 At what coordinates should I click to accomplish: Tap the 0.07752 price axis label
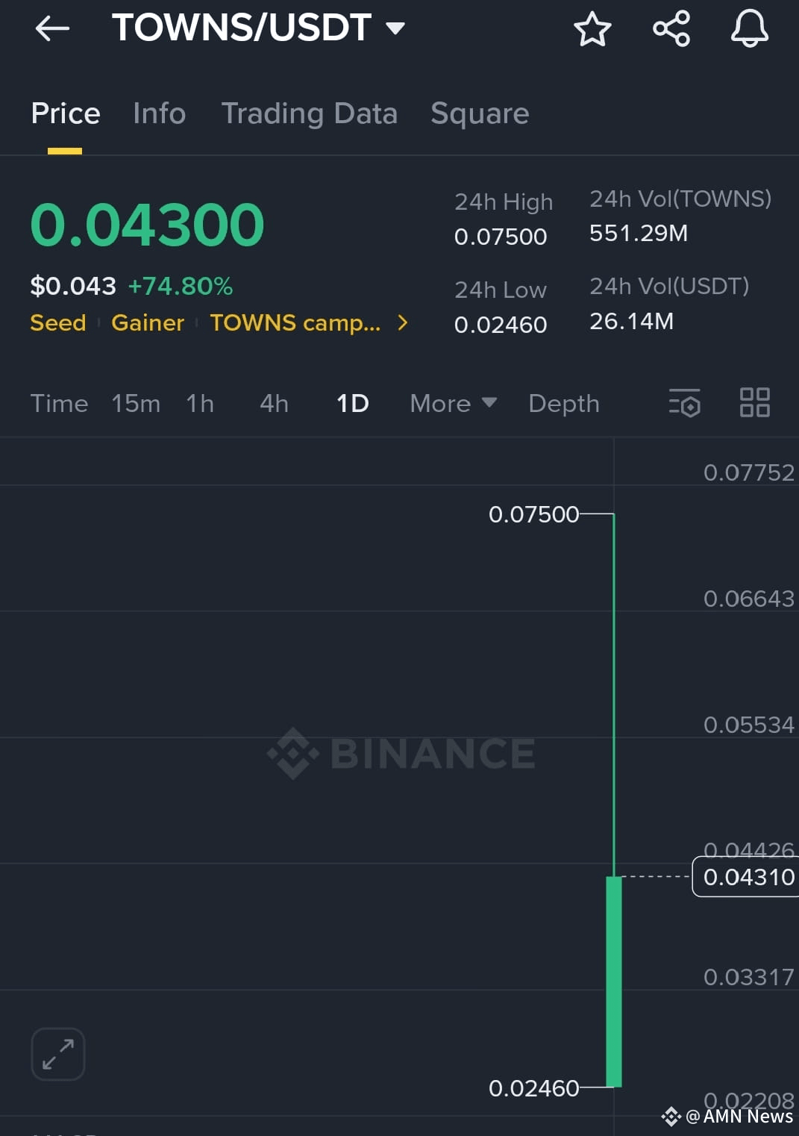click(749, 472)
